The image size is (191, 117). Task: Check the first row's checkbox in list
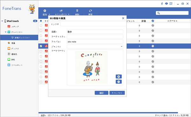[41, 26]
